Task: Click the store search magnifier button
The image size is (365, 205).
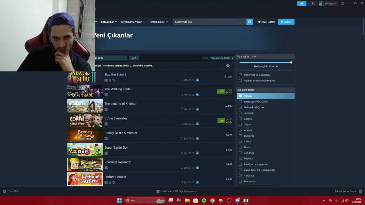Action: [x=250, y=22]
